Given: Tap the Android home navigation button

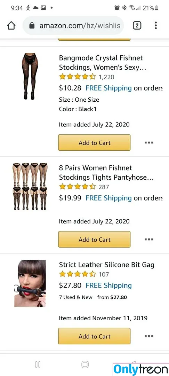Looking at the screenshot, I should point(85,365).
